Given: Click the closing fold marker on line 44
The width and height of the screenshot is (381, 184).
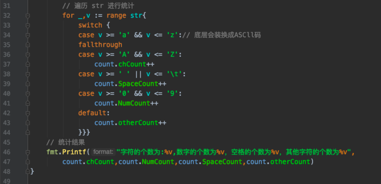Looking at the screenshot, I should [x=28, y=133].
